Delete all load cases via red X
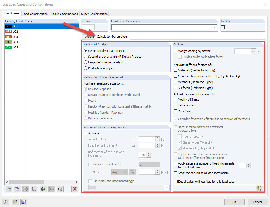Screen dimensions: 270x207 click(74, 189)
